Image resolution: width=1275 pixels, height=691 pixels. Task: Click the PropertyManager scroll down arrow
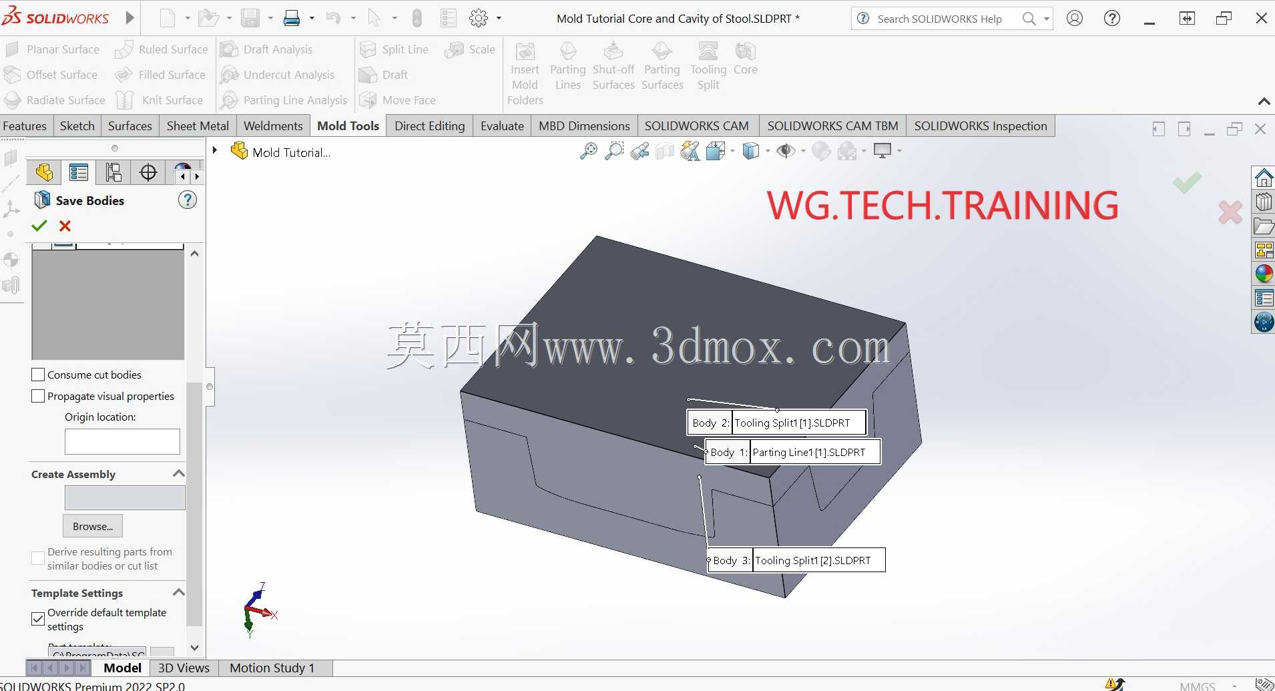pyautogui.click(x=194, y=648)
